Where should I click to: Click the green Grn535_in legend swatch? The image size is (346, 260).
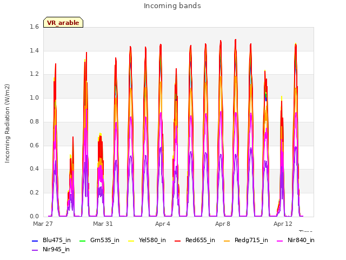(83, 240)
